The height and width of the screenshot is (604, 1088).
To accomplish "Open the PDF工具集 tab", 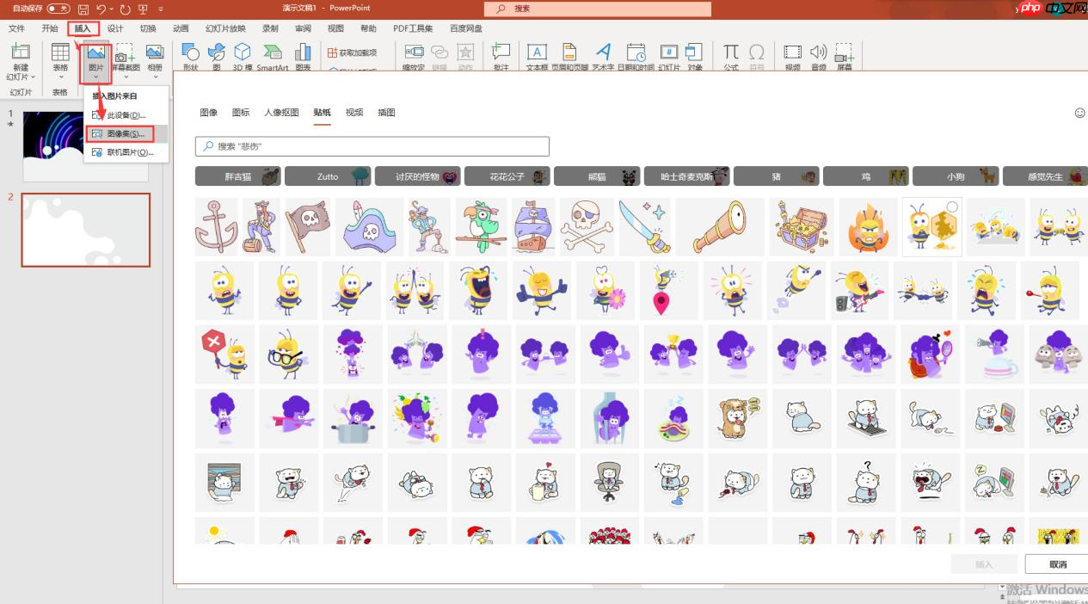I will [413, 28].
